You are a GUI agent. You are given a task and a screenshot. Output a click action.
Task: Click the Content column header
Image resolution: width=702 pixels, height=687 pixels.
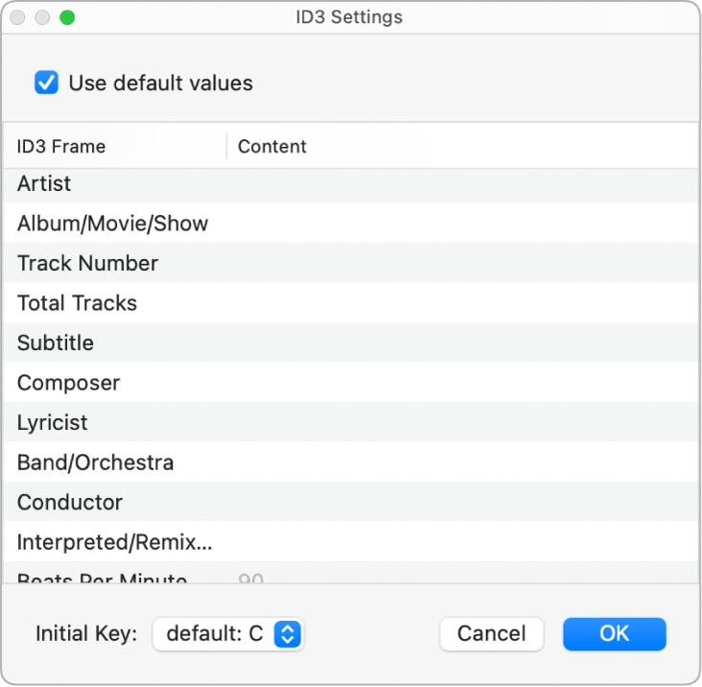pyautogui.click(x=272, y=147)
